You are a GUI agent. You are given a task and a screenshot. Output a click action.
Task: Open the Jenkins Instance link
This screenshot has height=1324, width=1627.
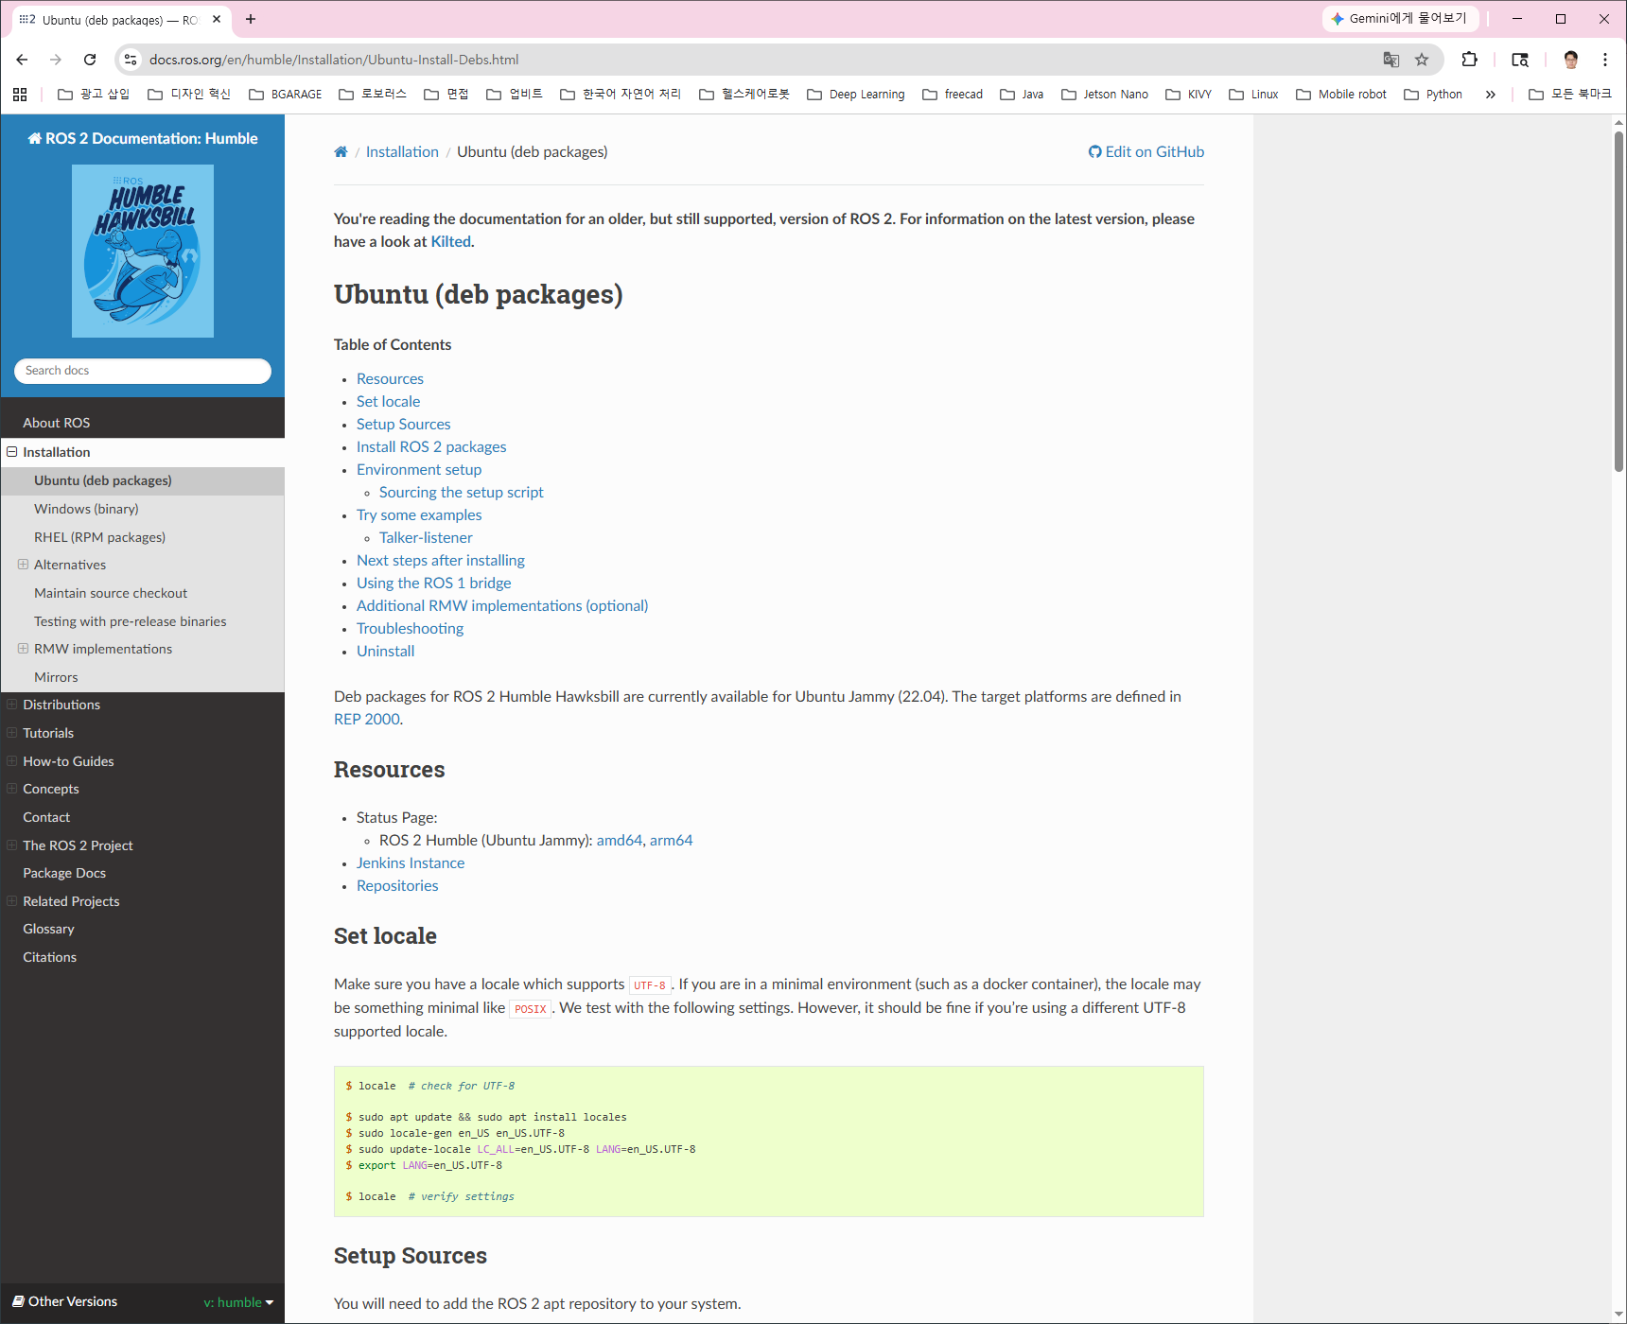pyautogui.click(x=411, y=863)
